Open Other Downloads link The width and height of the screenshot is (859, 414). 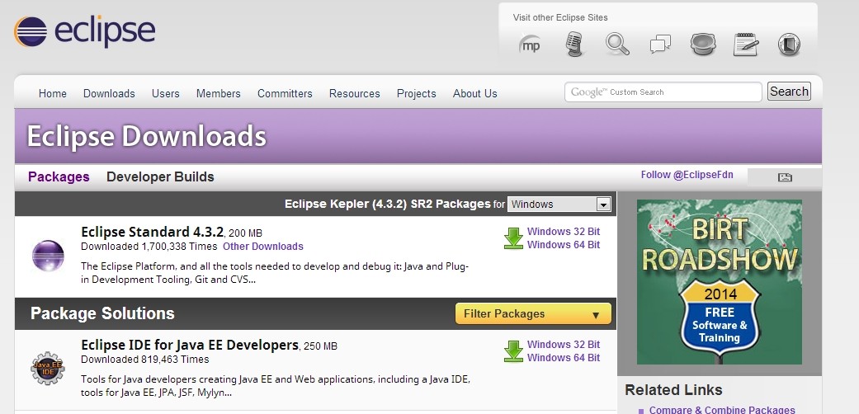(263, 247)
